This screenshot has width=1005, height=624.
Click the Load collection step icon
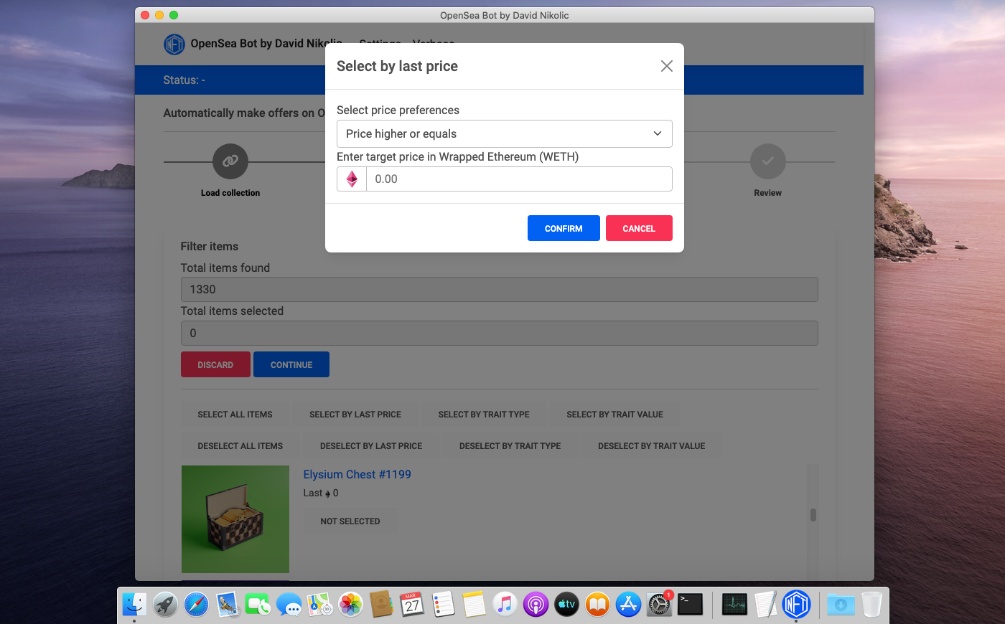click(x=230, y=161)
